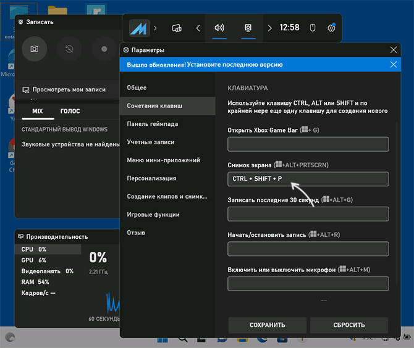Open Просмотреть мои записи
Image resolution: width=414 pixels, height=348 pixels.
point(67,90)
